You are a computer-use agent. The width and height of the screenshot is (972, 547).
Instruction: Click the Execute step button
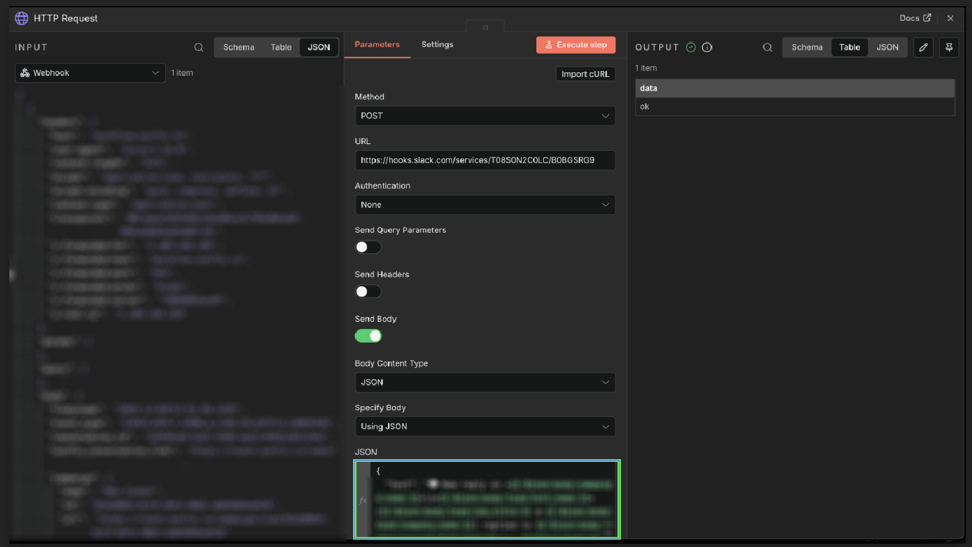[575, 45]
